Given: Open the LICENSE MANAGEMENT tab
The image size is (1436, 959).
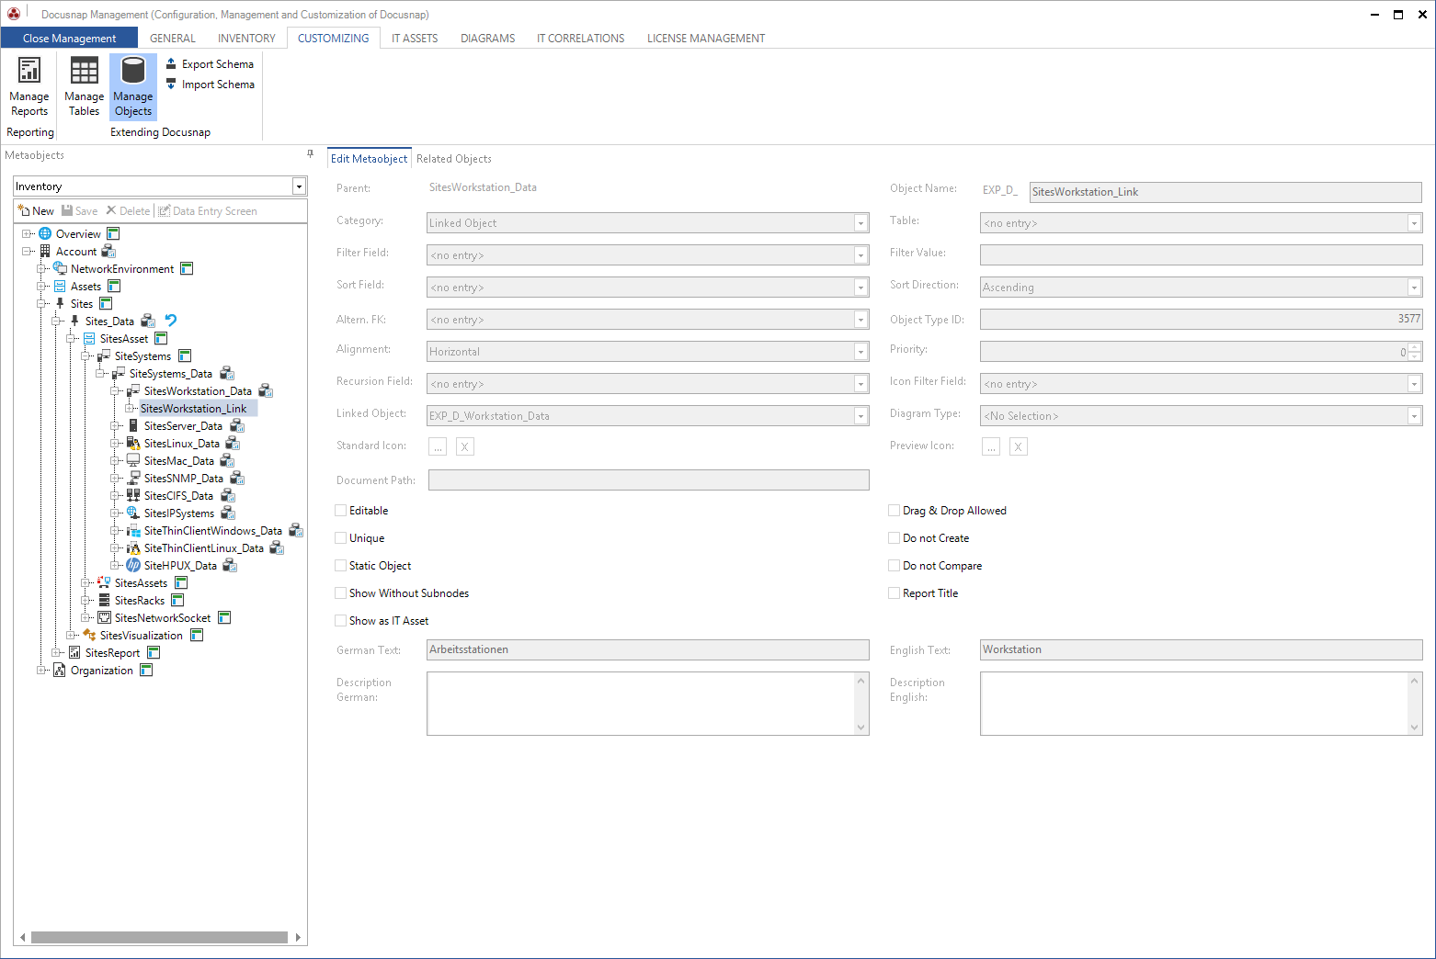Looking at the screenshot, I should click(706, 39).
